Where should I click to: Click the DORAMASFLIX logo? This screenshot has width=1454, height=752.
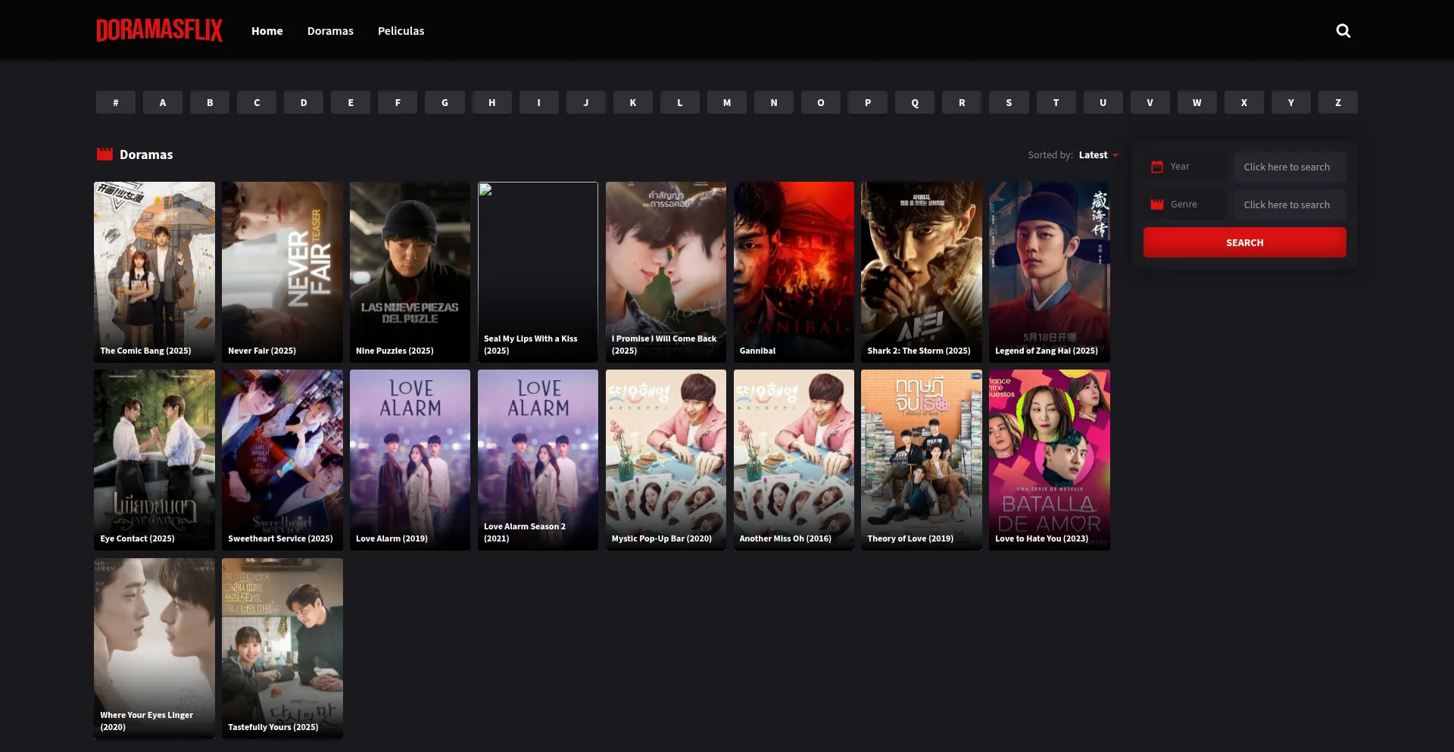[159, 30]
